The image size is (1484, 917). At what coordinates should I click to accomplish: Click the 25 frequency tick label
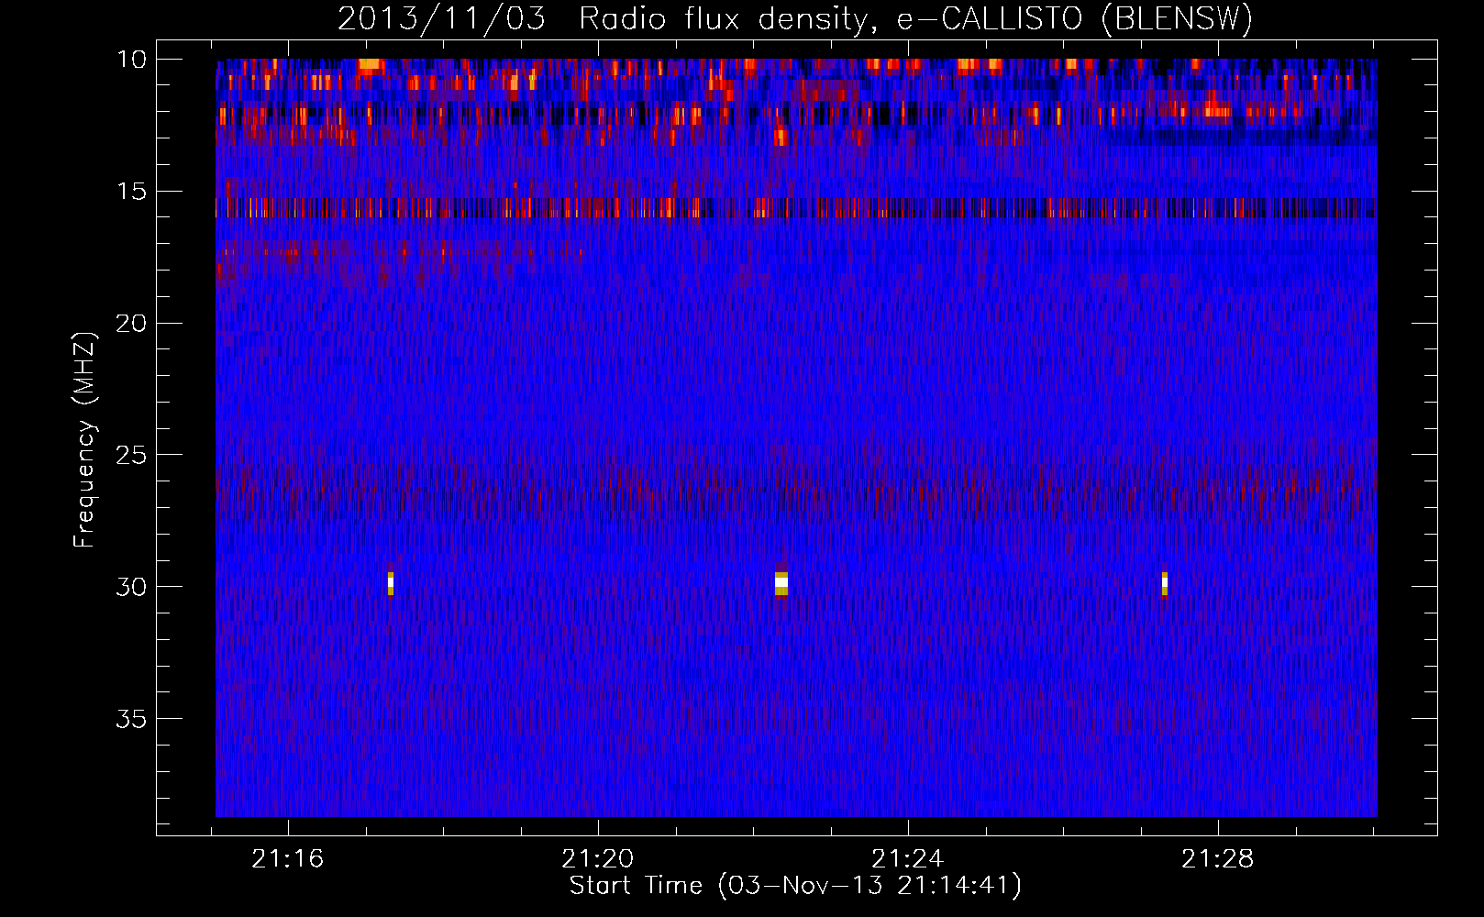click(x=131, y=455)
